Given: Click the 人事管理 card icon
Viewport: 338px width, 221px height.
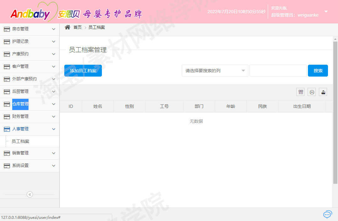Looking at the screenshot, I should (x=7, y=129).
